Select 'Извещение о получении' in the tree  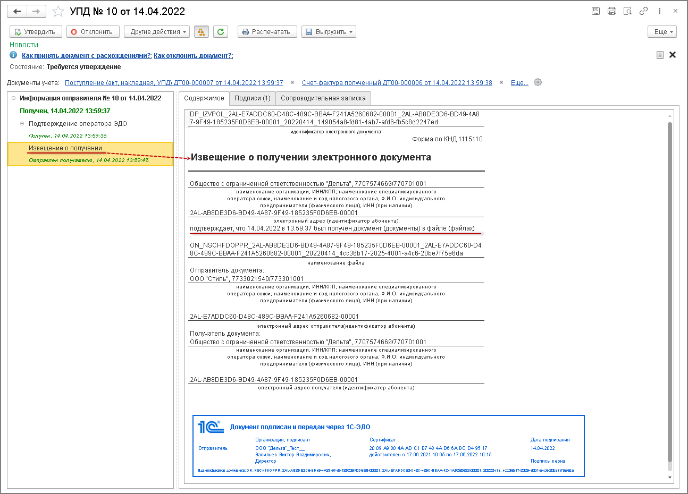coord(65,148)
